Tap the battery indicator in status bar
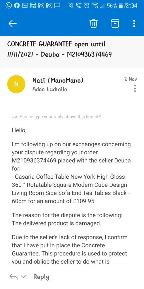The image size is (144, 289). (121, 6)
